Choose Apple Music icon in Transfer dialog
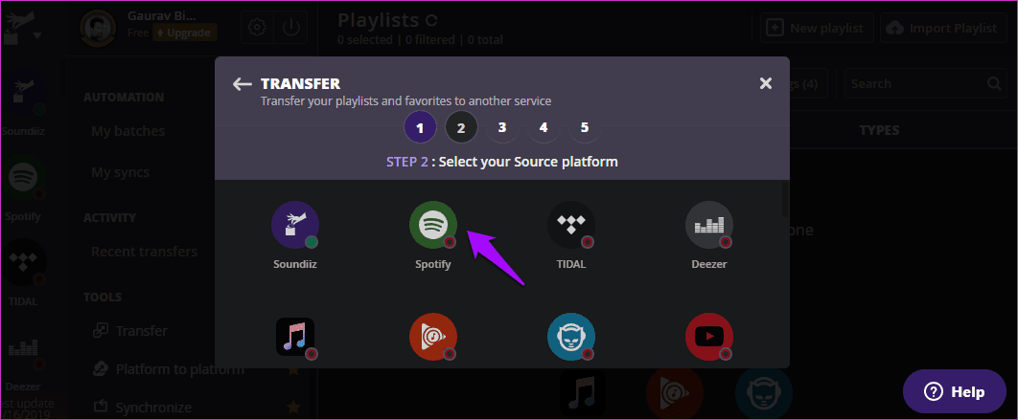 [x=294, y=337]
